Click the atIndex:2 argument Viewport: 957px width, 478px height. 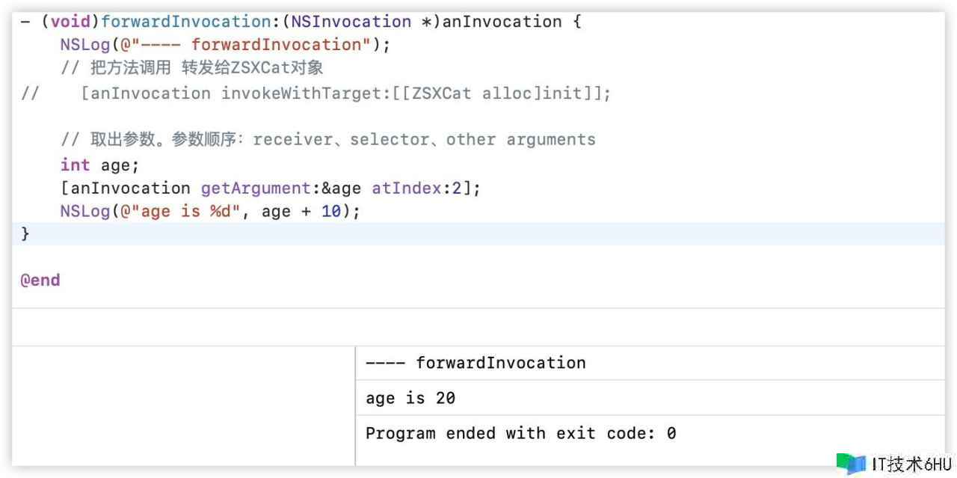pyautogui.click(x=416, y=189)
